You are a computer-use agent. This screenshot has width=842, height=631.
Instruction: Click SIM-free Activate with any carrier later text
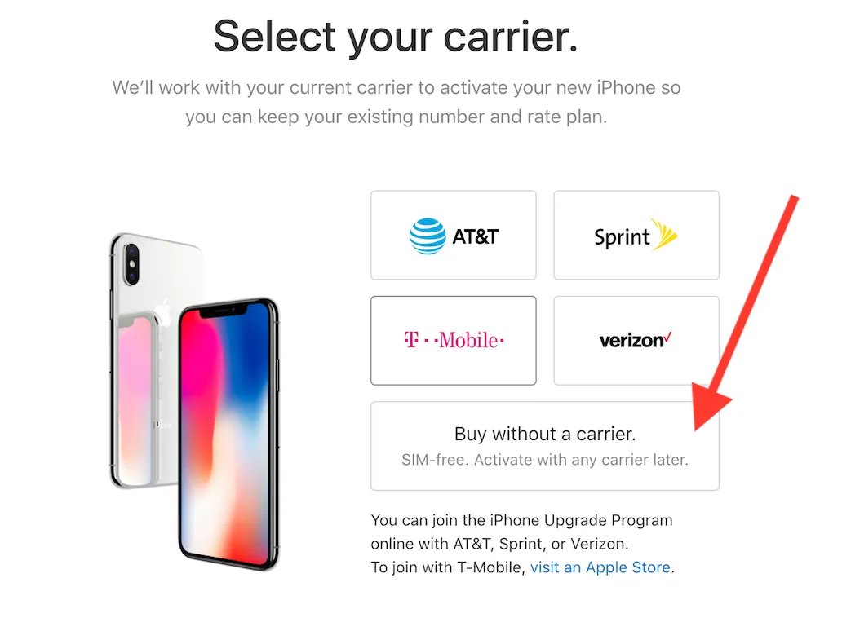point(545,460)
